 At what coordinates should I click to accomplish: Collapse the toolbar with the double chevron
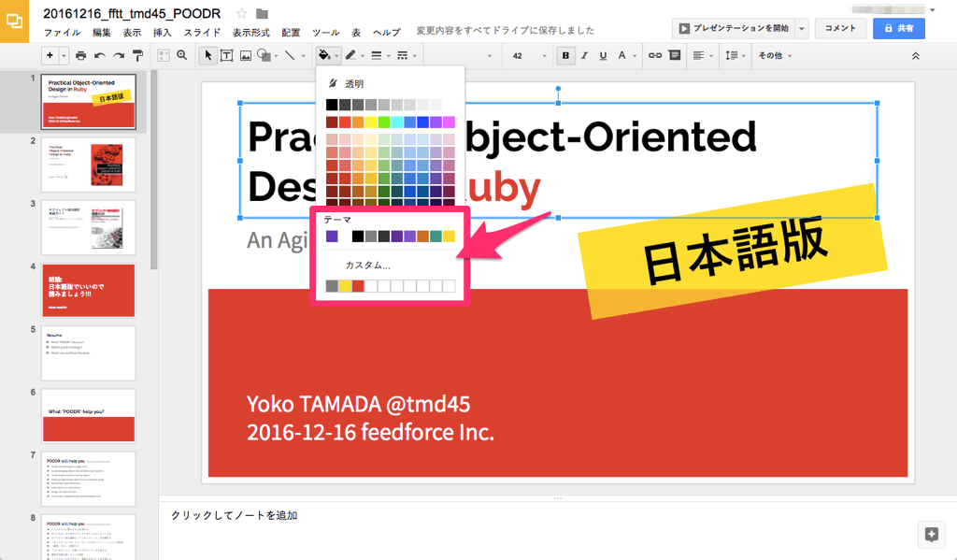pos(916,55)
